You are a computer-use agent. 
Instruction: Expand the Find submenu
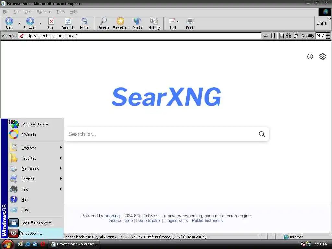tap(36, 189)
